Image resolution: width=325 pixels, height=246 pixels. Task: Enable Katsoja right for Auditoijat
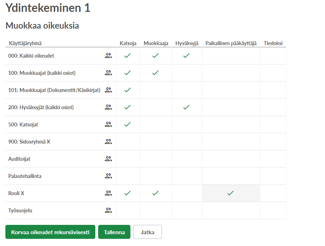(128, 159)
